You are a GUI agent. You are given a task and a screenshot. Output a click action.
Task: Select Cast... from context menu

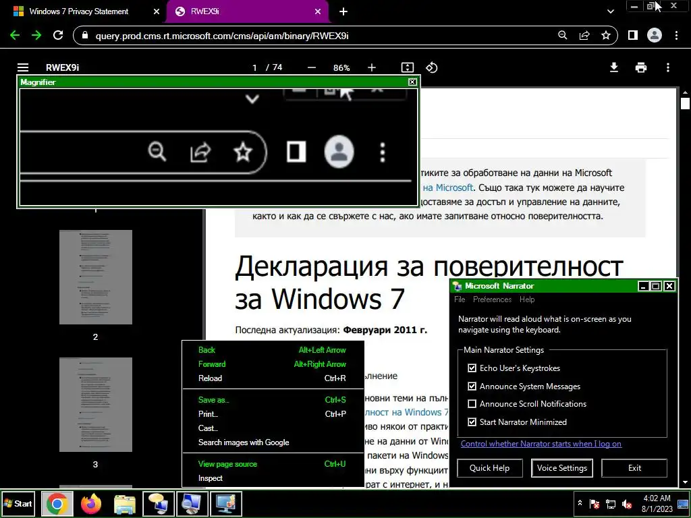(x=273, y=428)
